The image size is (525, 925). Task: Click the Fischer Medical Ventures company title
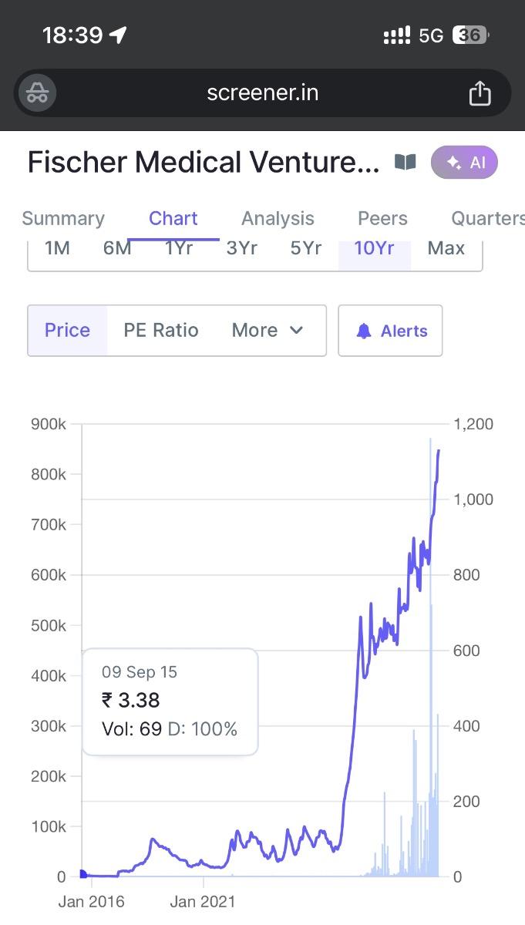click(204, 163)
